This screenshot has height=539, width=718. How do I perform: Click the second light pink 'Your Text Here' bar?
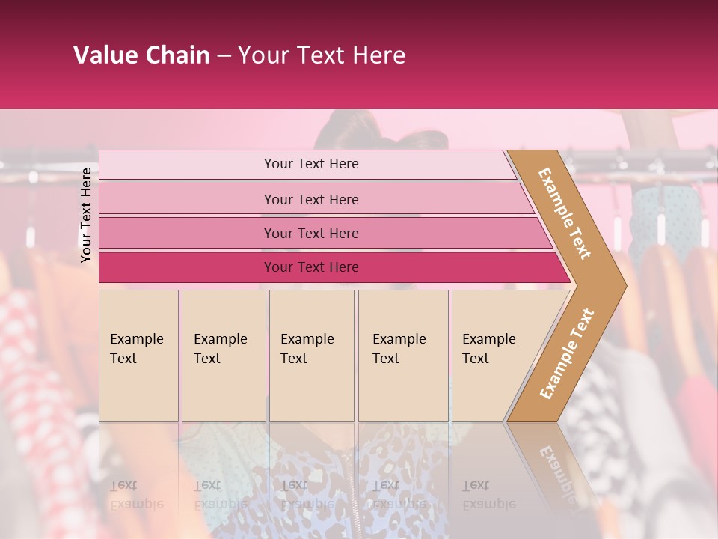(310, 199)
